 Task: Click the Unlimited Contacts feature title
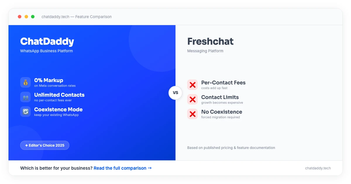(x=59, y=95)
